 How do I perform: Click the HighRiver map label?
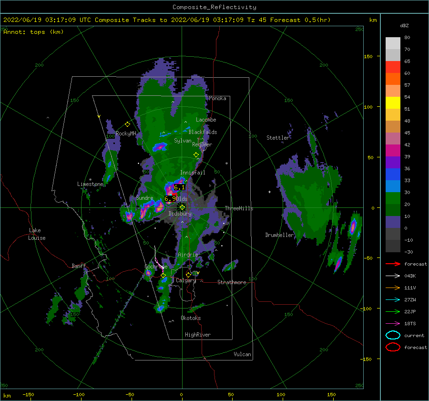pos(198,335)
